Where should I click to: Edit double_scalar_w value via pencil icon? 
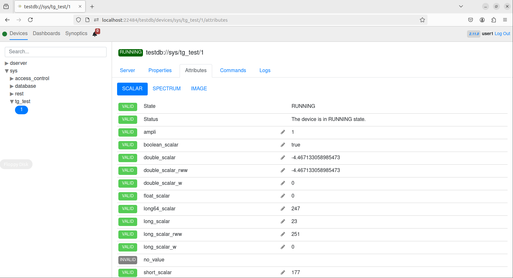[283, 183]
